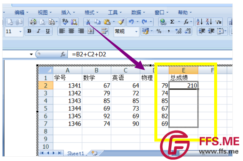Toggle Underline formatting
243x161 pixels.
click(48, 31)
